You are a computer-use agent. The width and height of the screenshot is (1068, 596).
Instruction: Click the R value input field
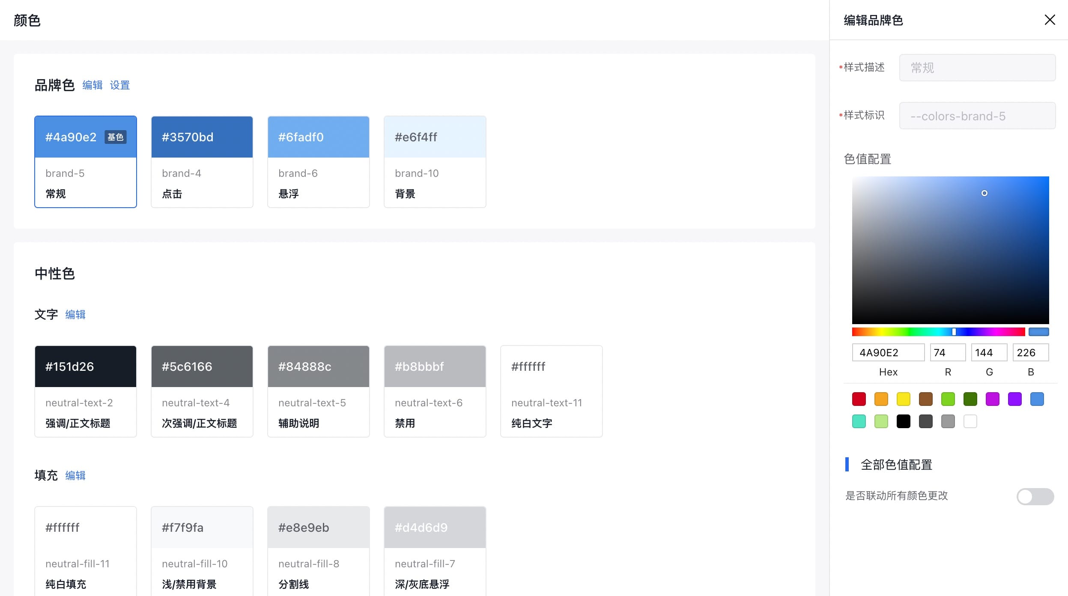947,352
